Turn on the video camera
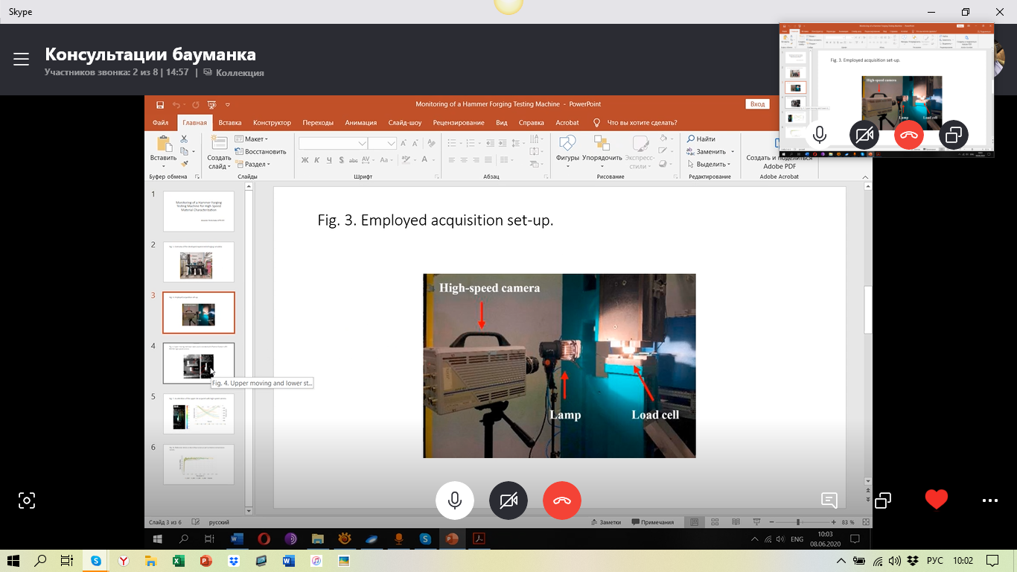This screenshot has width=1017, height=572. (508, 500)
